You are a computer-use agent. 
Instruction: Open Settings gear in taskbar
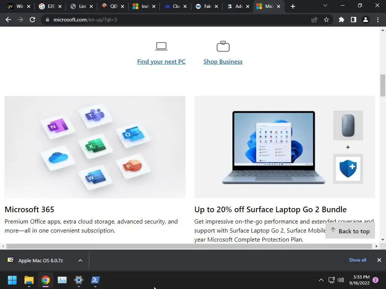(x=79, y=280)
